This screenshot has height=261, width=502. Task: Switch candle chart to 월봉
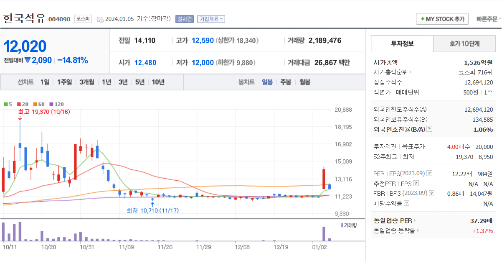[305, 82]
